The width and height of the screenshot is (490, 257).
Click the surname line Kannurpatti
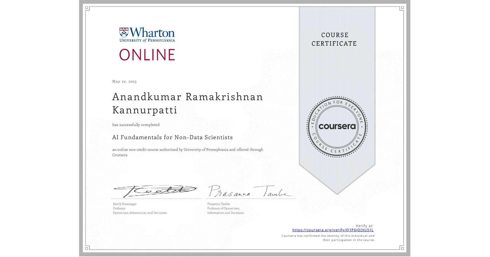145,110
